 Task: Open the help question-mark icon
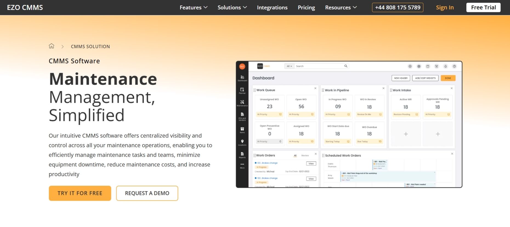click(x=454, y=66)
